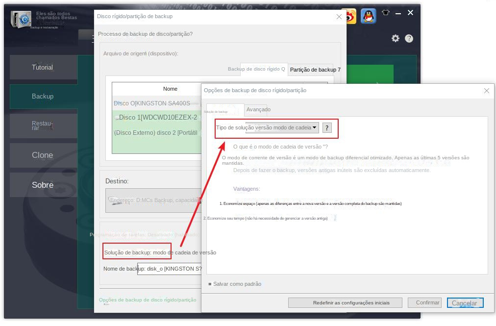
Task: Click the Cancelar button
Action: (x=465, y=302)
